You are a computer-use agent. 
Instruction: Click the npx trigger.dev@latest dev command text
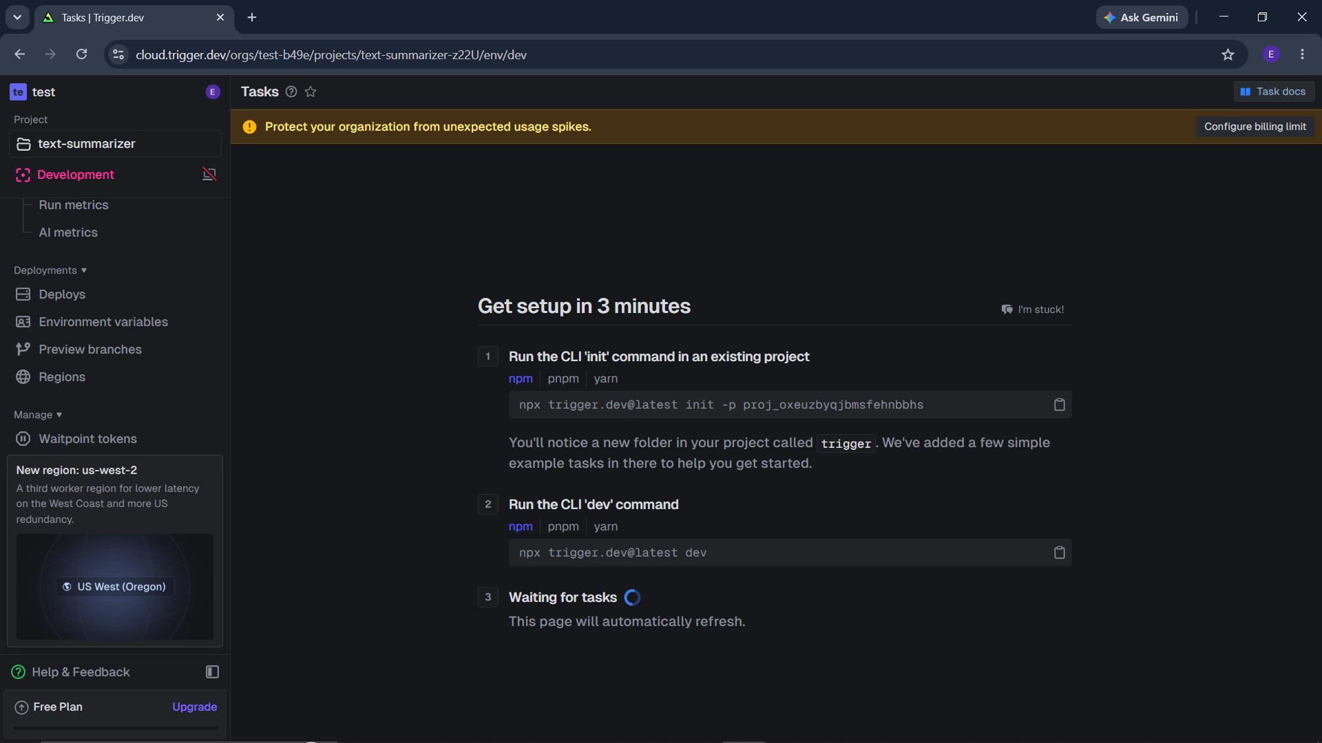tap(613, 553)
